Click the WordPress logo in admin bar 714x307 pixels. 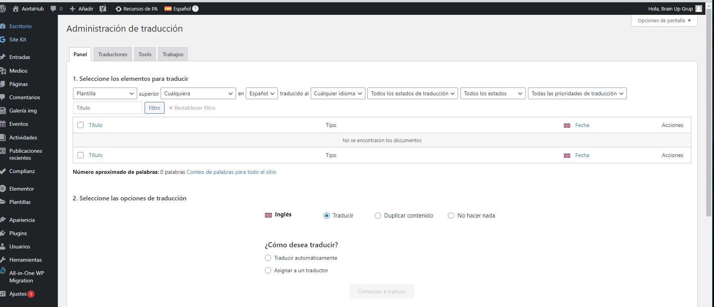tap(3, 9)
